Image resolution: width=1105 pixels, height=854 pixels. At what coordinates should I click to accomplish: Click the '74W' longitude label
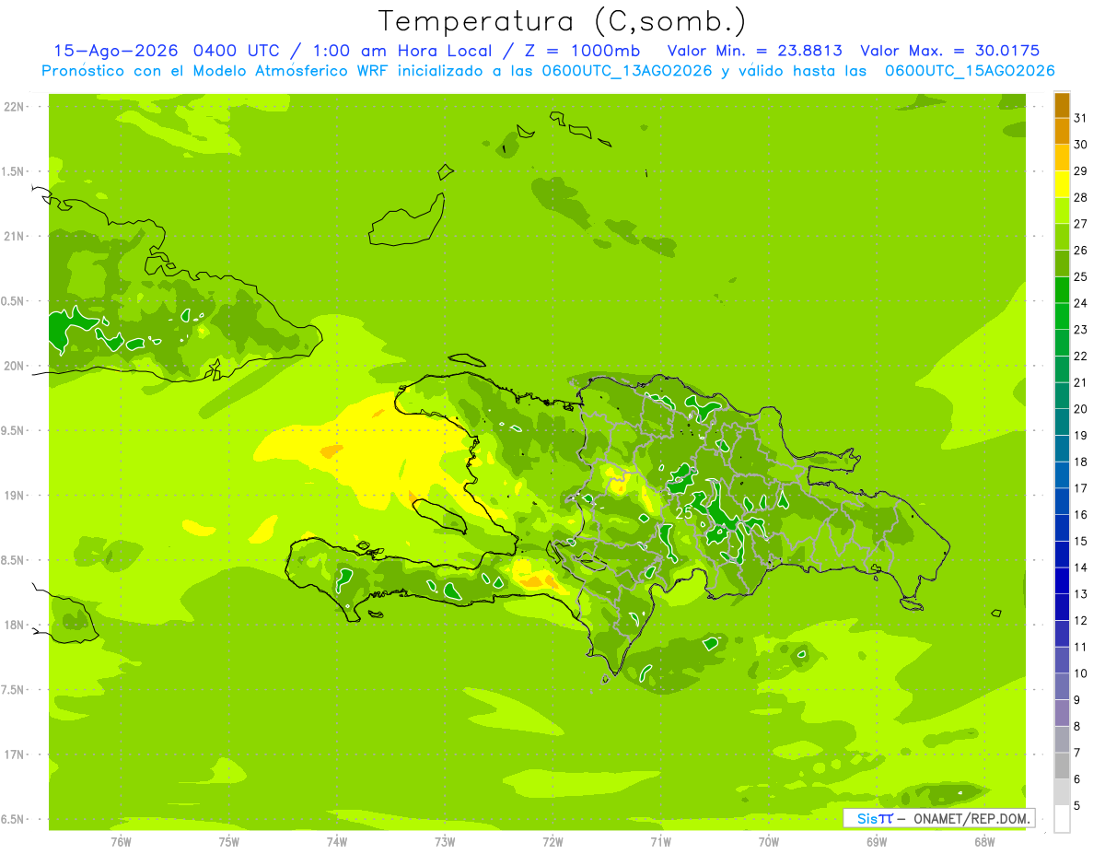(x=337, y=842)
